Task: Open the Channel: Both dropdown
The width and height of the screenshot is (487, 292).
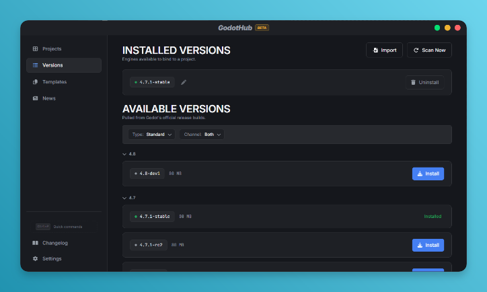Action: (202, 135)
